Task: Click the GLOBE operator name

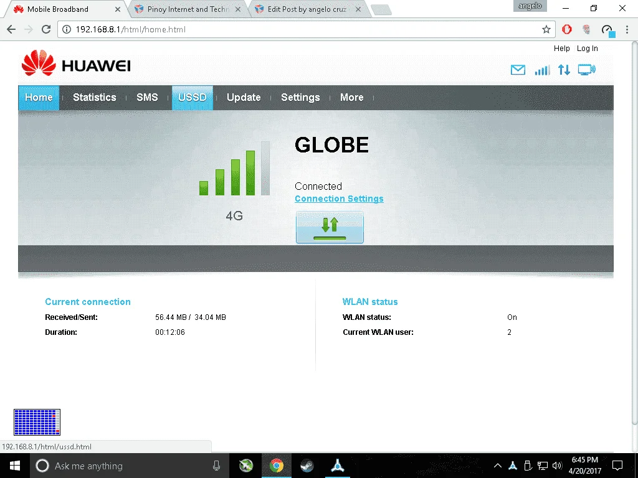Action: (x=331, y=145)
